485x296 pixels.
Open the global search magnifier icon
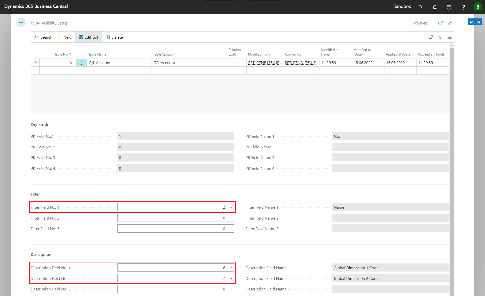(420, 7)
